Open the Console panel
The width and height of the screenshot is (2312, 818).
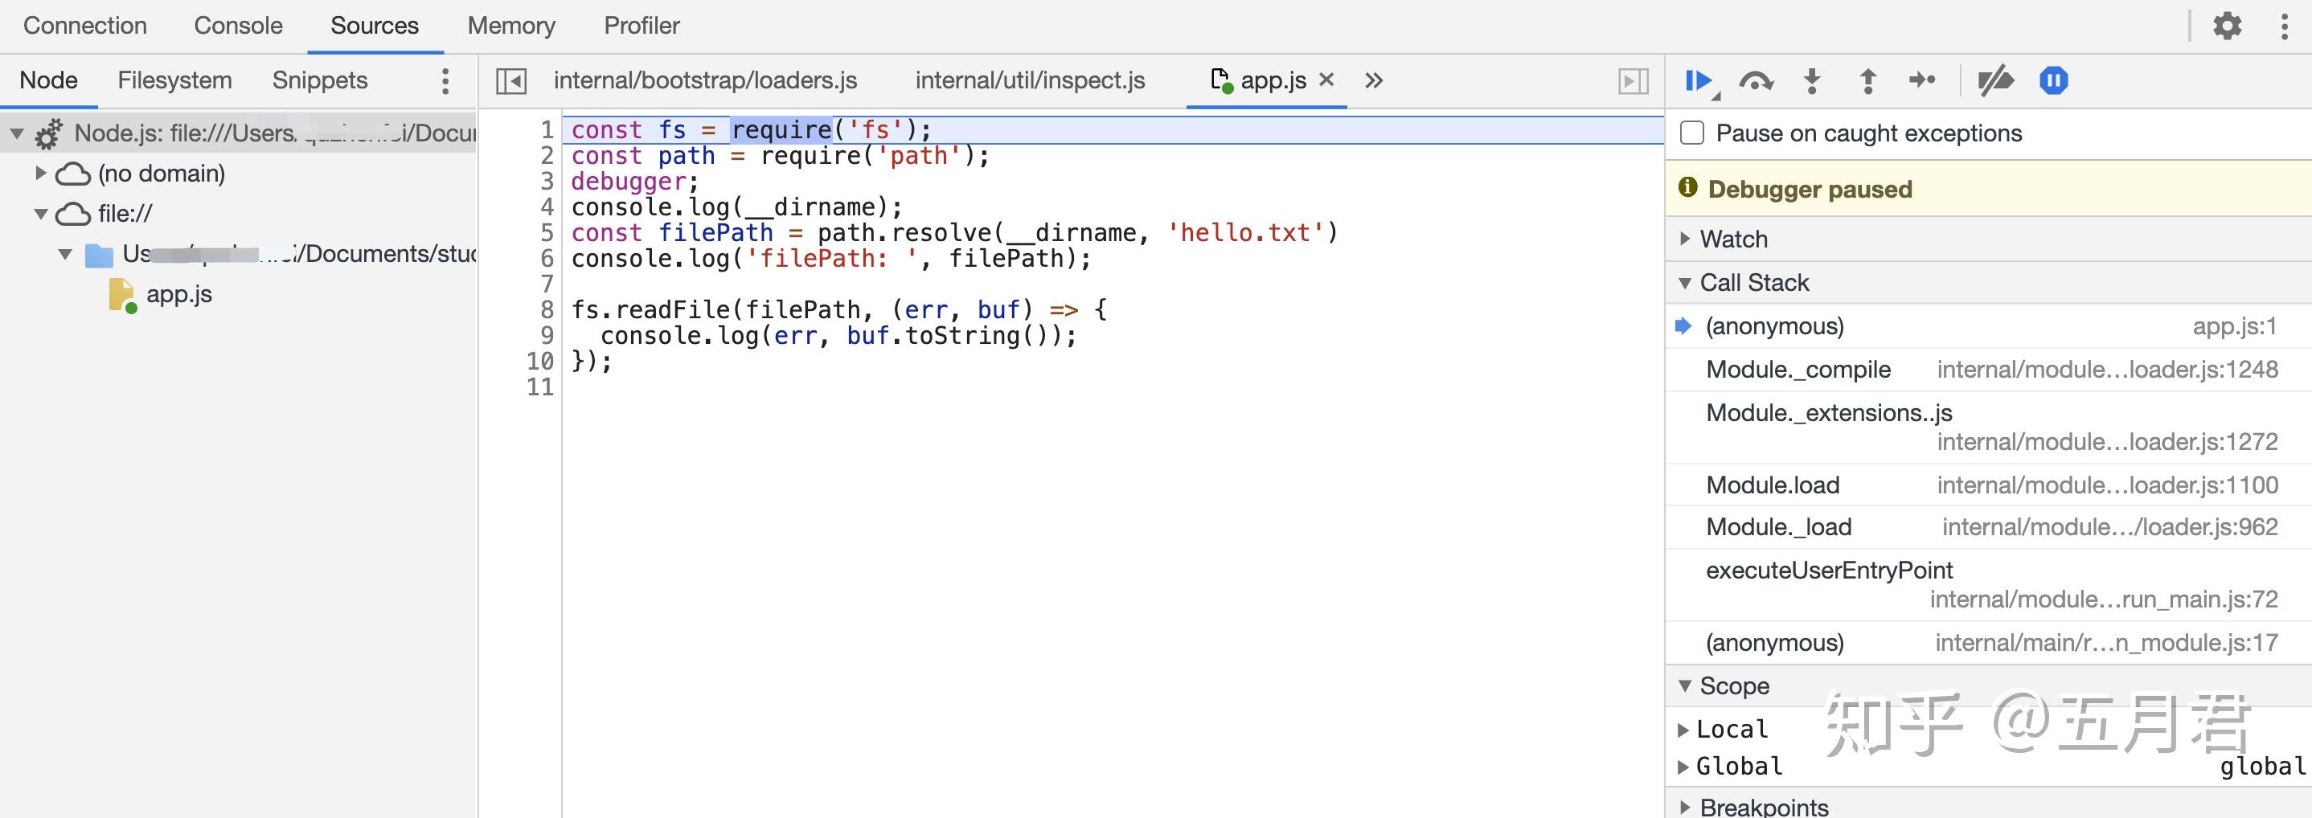click(x=237, y=25)
